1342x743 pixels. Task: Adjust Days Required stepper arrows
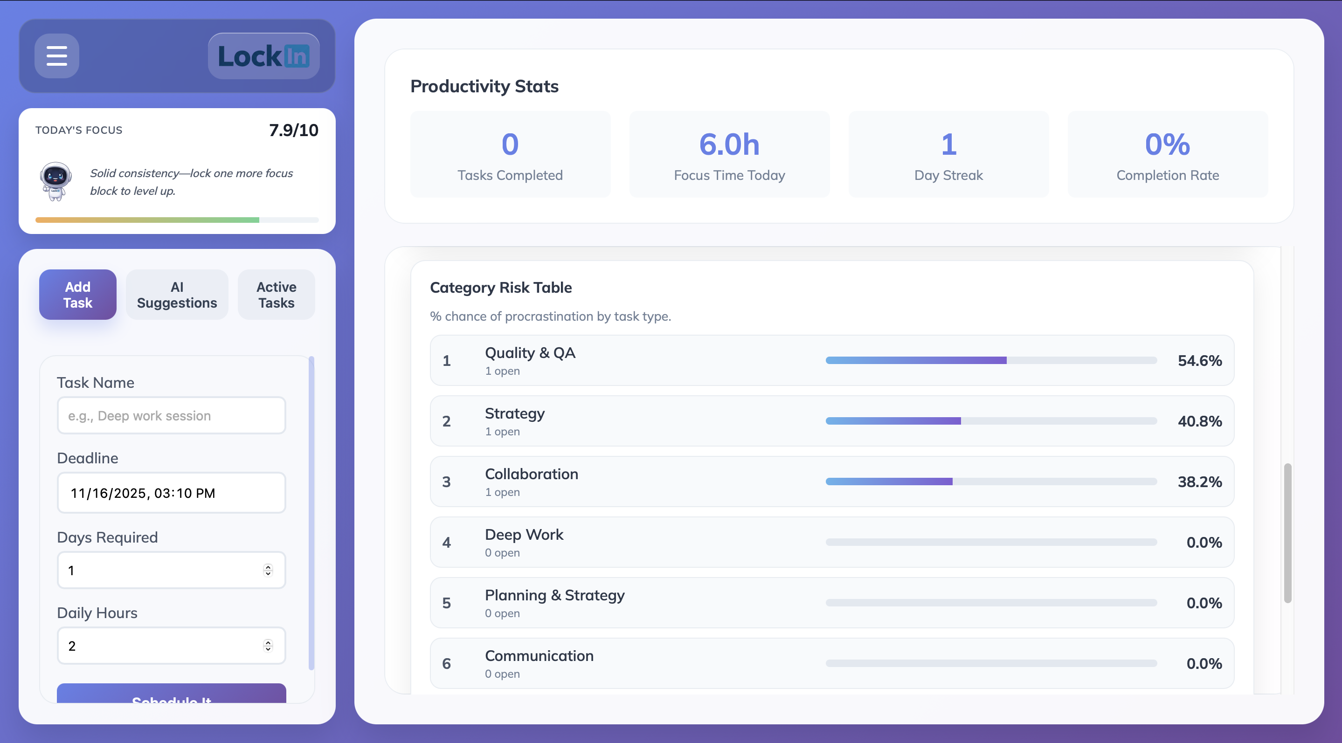click(x=268, y=570)
